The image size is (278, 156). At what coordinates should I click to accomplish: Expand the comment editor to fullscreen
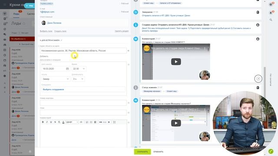(114, 122)
